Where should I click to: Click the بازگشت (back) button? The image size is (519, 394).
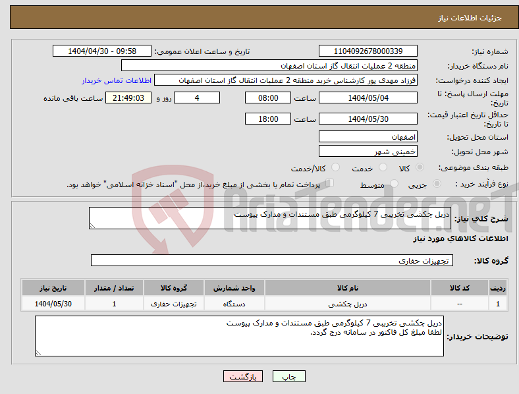click(x=243, y=376)
